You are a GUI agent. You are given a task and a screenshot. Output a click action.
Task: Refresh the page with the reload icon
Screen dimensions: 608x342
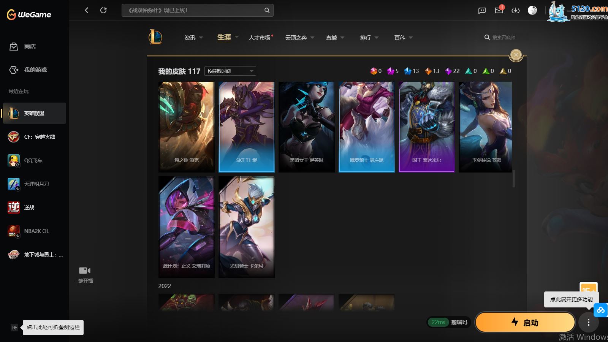click(x=103, y=10)
